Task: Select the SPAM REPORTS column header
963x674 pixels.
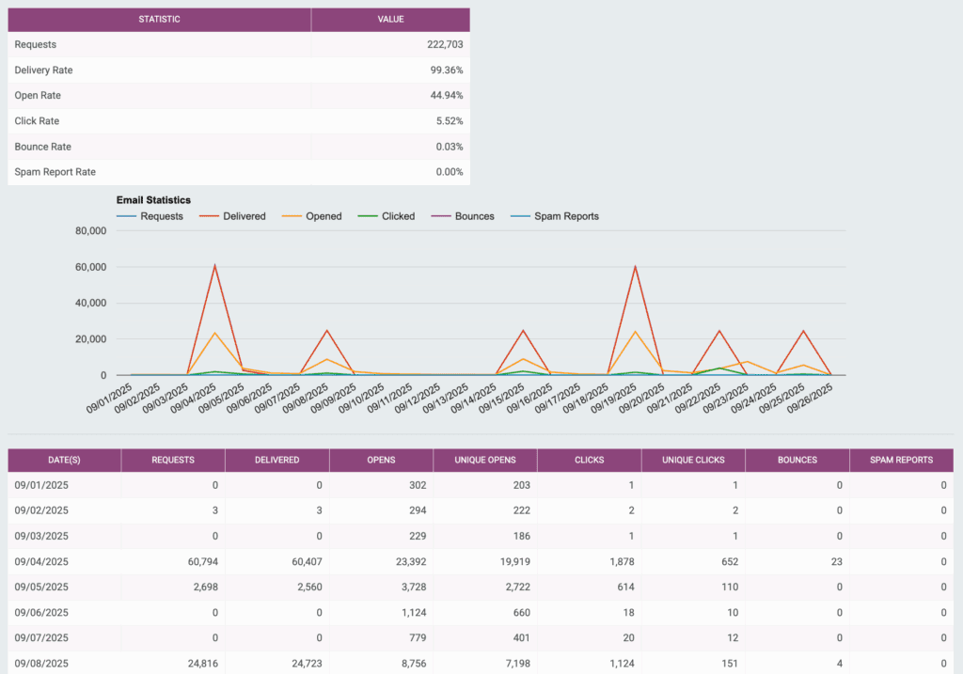Action: click(x=901, y=460)
